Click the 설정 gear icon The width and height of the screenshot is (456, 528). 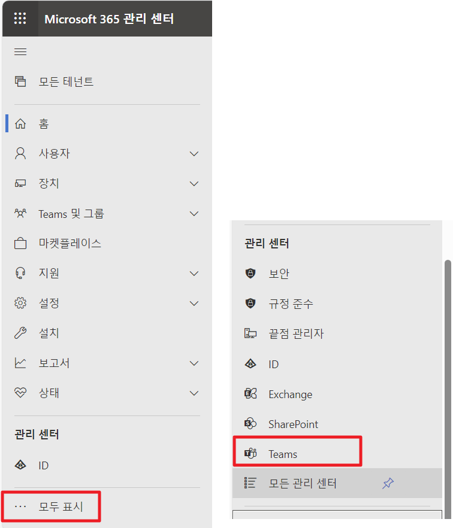pyautogui.click(x=20, y=303)
